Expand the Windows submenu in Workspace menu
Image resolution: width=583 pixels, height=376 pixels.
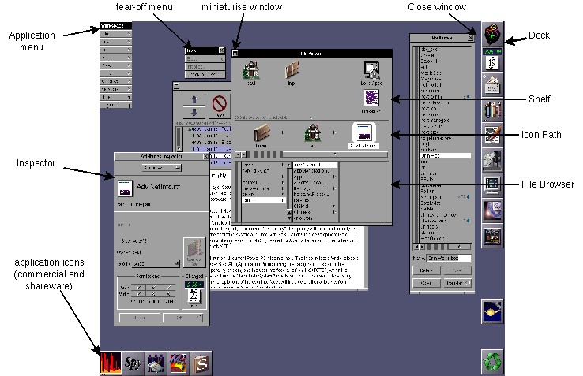pyautogui.click(x=115, y=81)
